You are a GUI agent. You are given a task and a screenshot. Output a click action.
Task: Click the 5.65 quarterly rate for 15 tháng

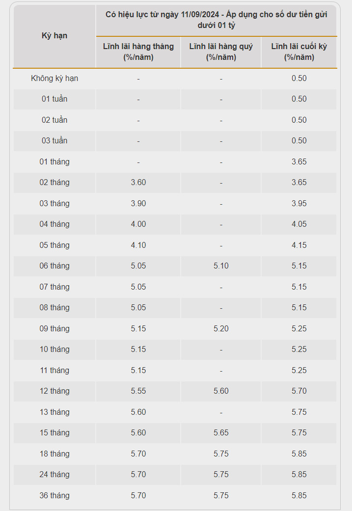coord(221,433)
